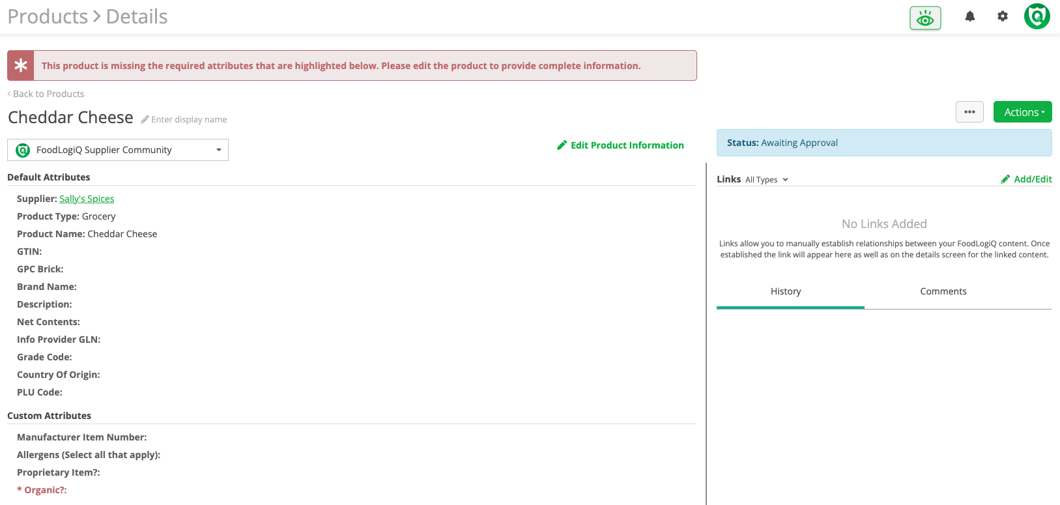Screen dimensions: 1060x505
Task: Click the missing required attributes warning text
Action: point(341,66)
